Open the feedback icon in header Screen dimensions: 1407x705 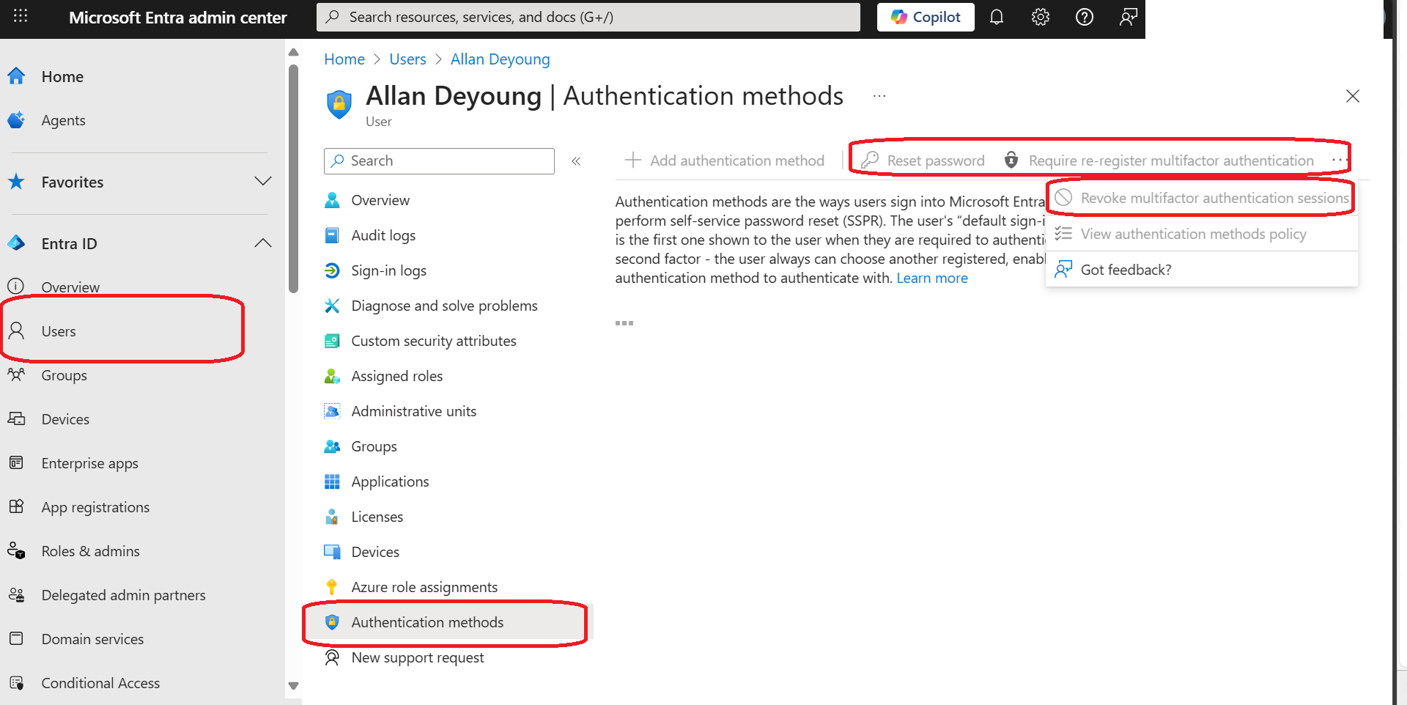[1129, 17]
